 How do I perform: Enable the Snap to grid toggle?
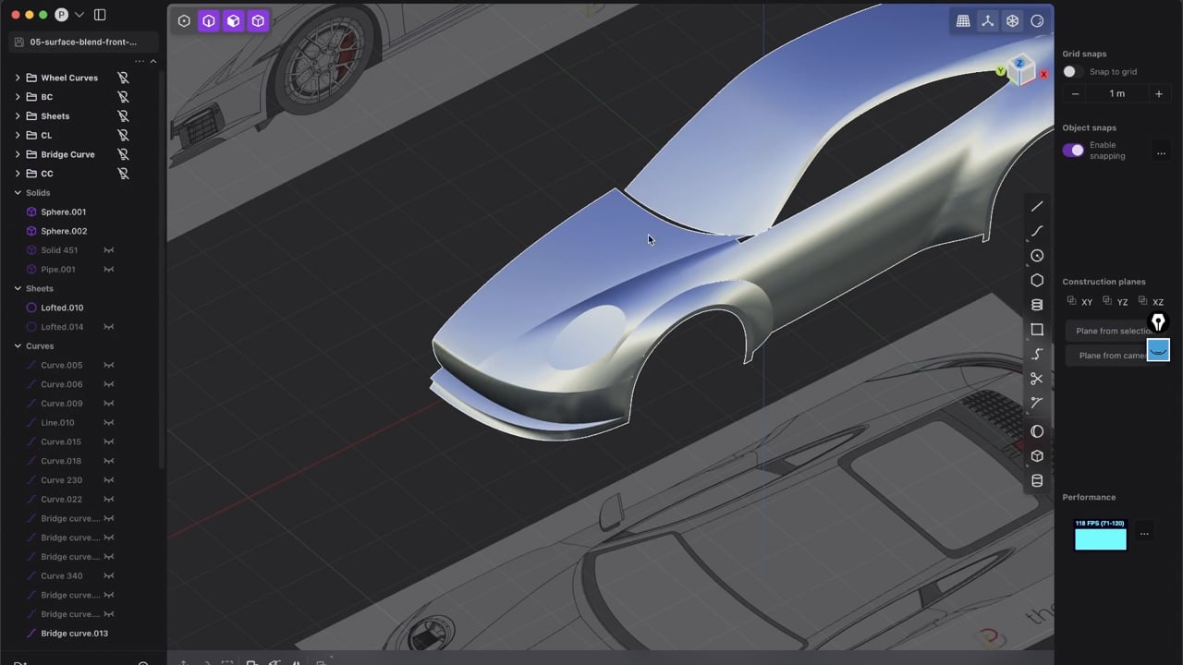pos(1069,71)
